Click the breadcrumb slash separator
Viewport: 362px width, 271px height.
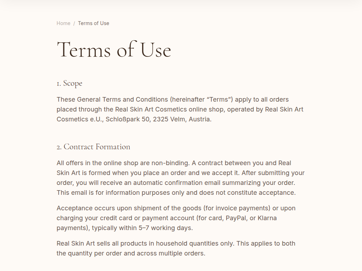pyautogui.click(x=74, y=24)
